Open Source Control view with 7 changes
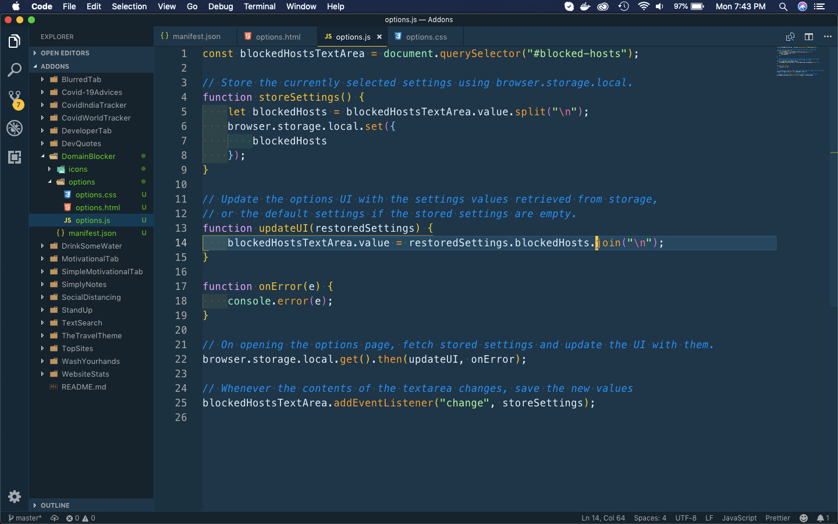The width and height of the screenshot is (838, 524). click(15, 99)
